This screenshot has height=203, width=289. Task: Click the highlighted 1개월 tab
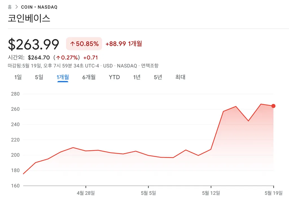pos(63,77)
